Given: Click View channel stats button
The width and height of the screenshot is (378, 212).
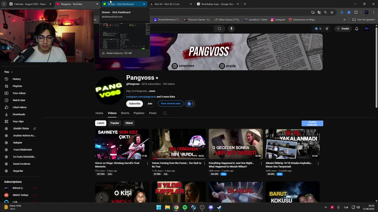Looking at the screenshot, I should coord(170,104).
